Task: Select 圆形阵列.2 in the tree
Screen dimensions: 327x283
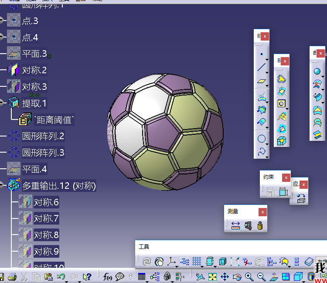Action: click(x=43, y=136)
